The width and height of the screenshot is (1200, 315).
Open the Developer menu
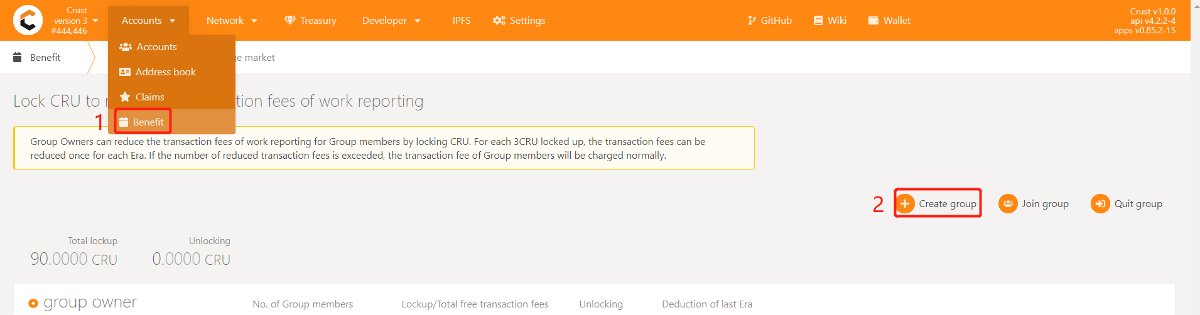point(391,21)
